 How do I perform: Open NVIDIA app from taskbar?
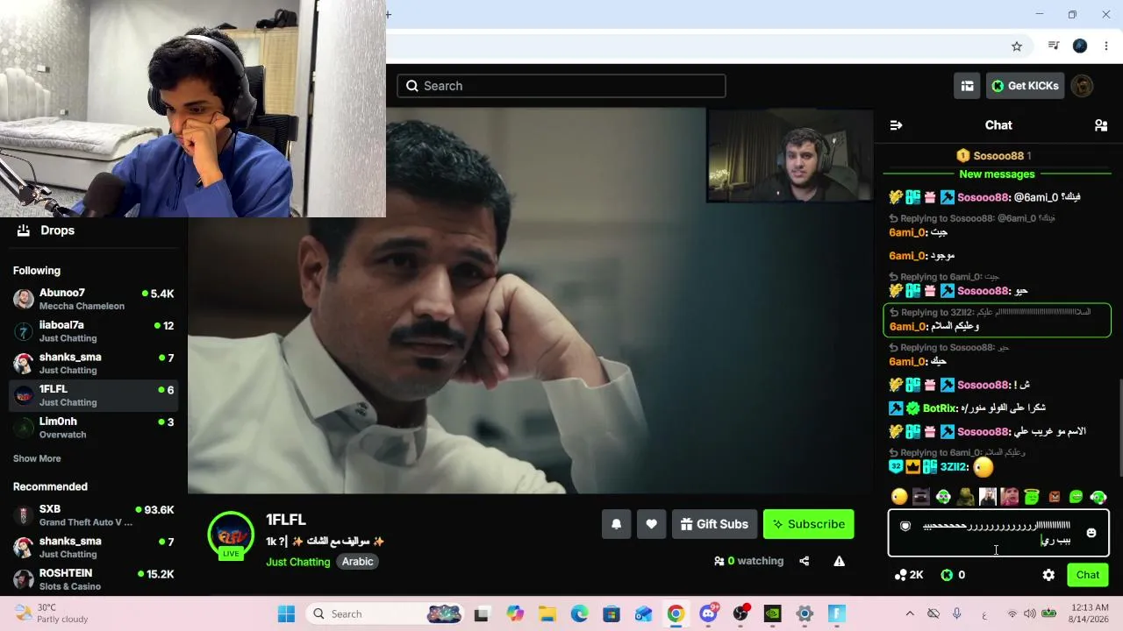pyautogui.click(x=772, y=613)
